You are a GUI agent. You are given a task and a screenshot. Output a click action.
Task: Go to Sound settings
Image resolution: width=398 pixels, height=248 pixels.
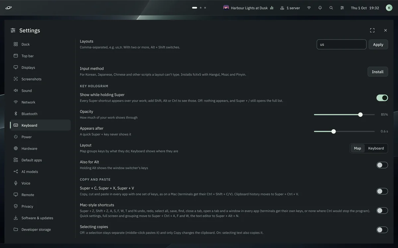tap(40, 91)
